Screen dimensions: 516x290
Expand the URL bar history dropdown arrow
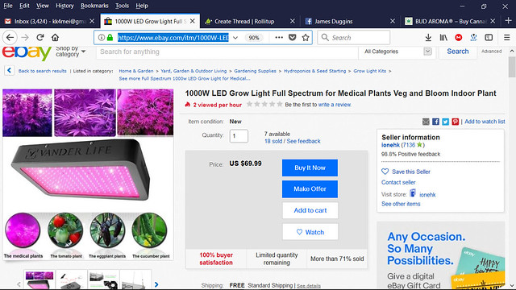235,38
